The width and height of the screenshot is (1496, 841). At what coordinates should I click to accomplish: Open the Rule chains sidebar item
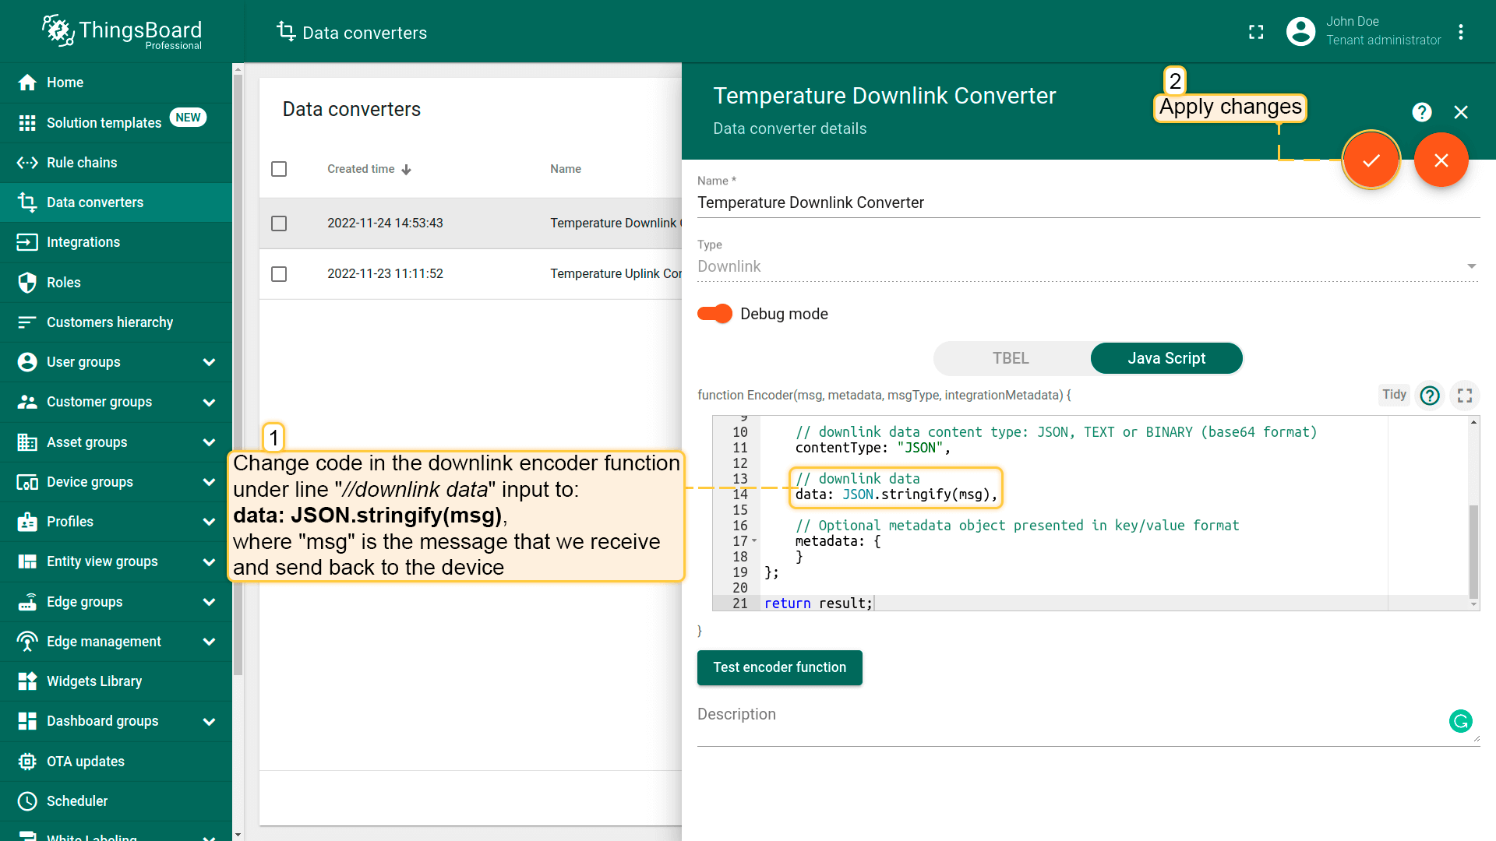(x=82, y=163)
